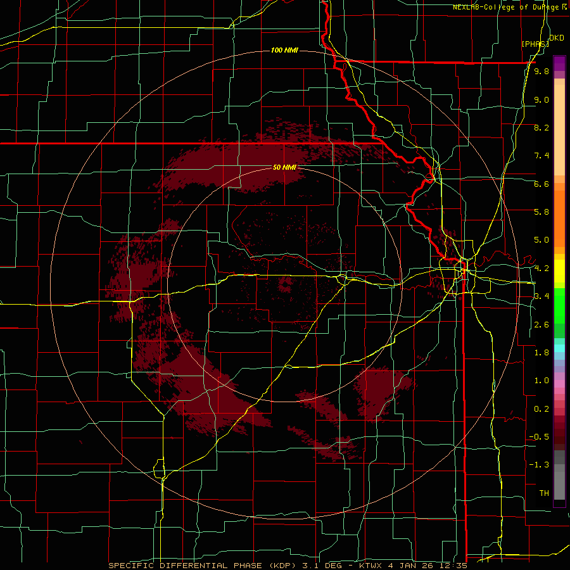Click the 9.8 value on the scale
Viewport: 570px width, 570px height.
click(541, 72)
